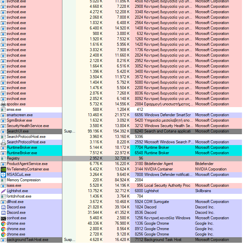Click the Susp... status of SearchUI.exe

(x=69, y=131)
